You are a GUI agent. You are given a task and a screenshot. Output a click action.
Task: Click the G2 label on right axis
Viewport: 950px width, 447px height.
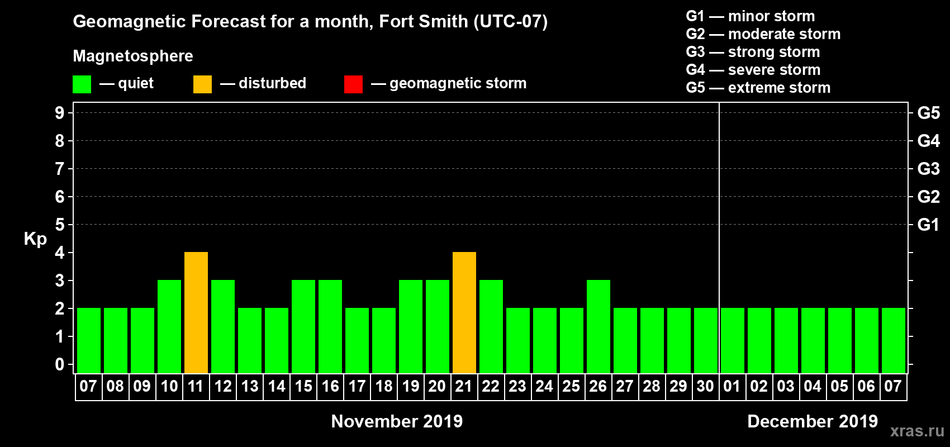point(928,197)
